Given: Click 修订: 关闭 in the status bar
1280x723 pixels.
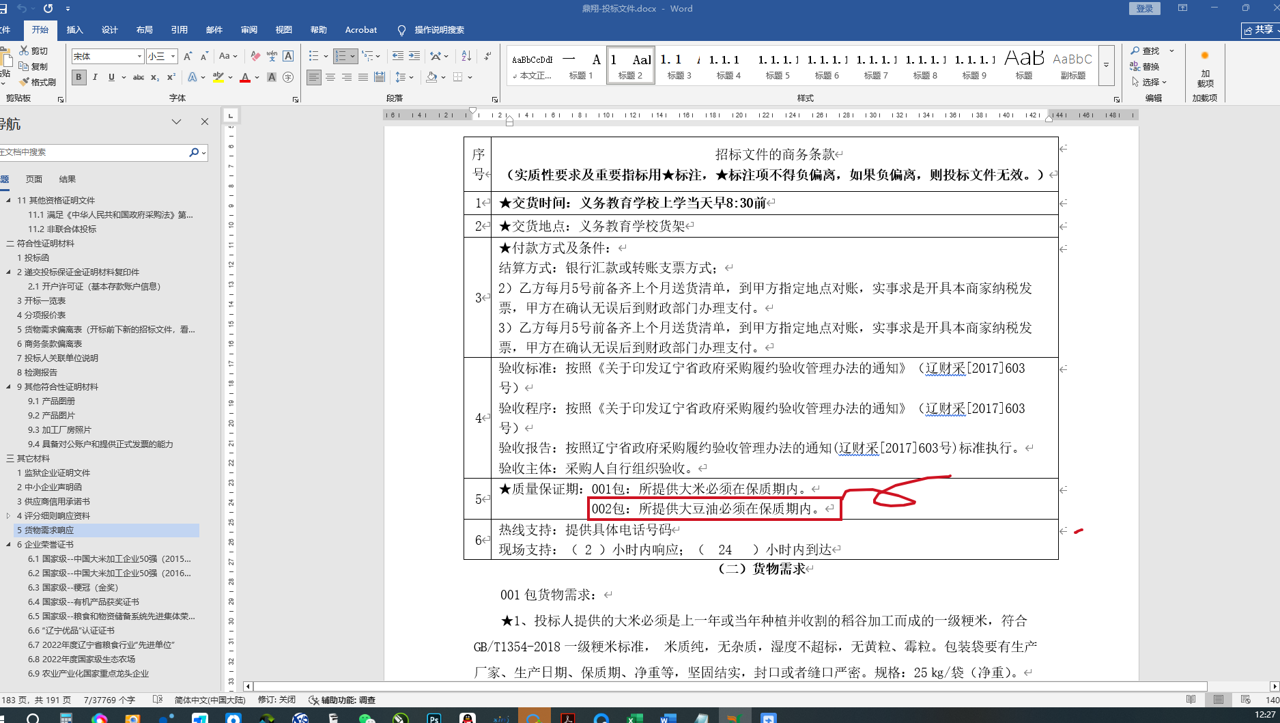Looking at the screenshot, I should click(x=276, y=700).
